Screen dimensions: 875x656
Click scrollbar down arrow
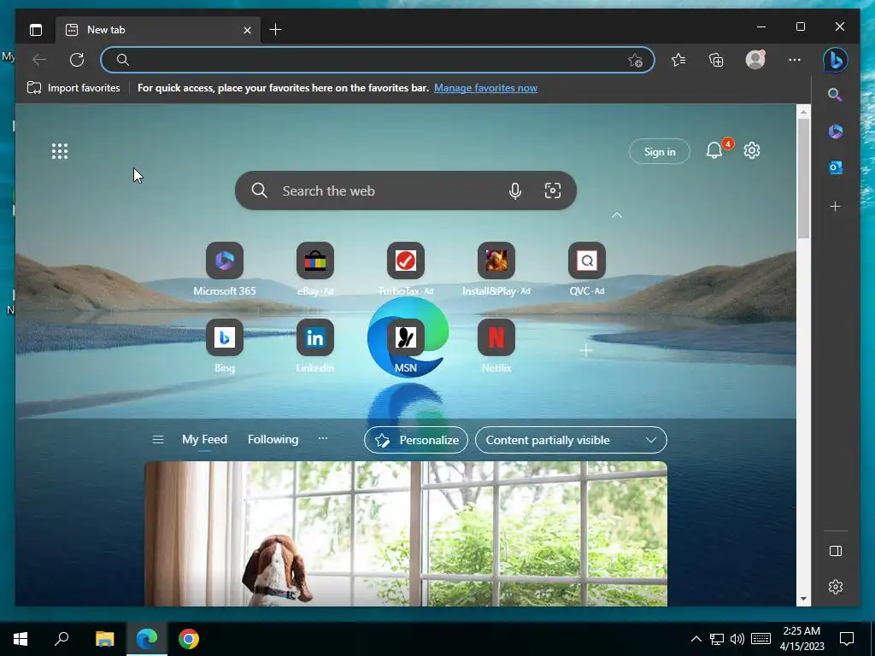click(x=803, y=599)
